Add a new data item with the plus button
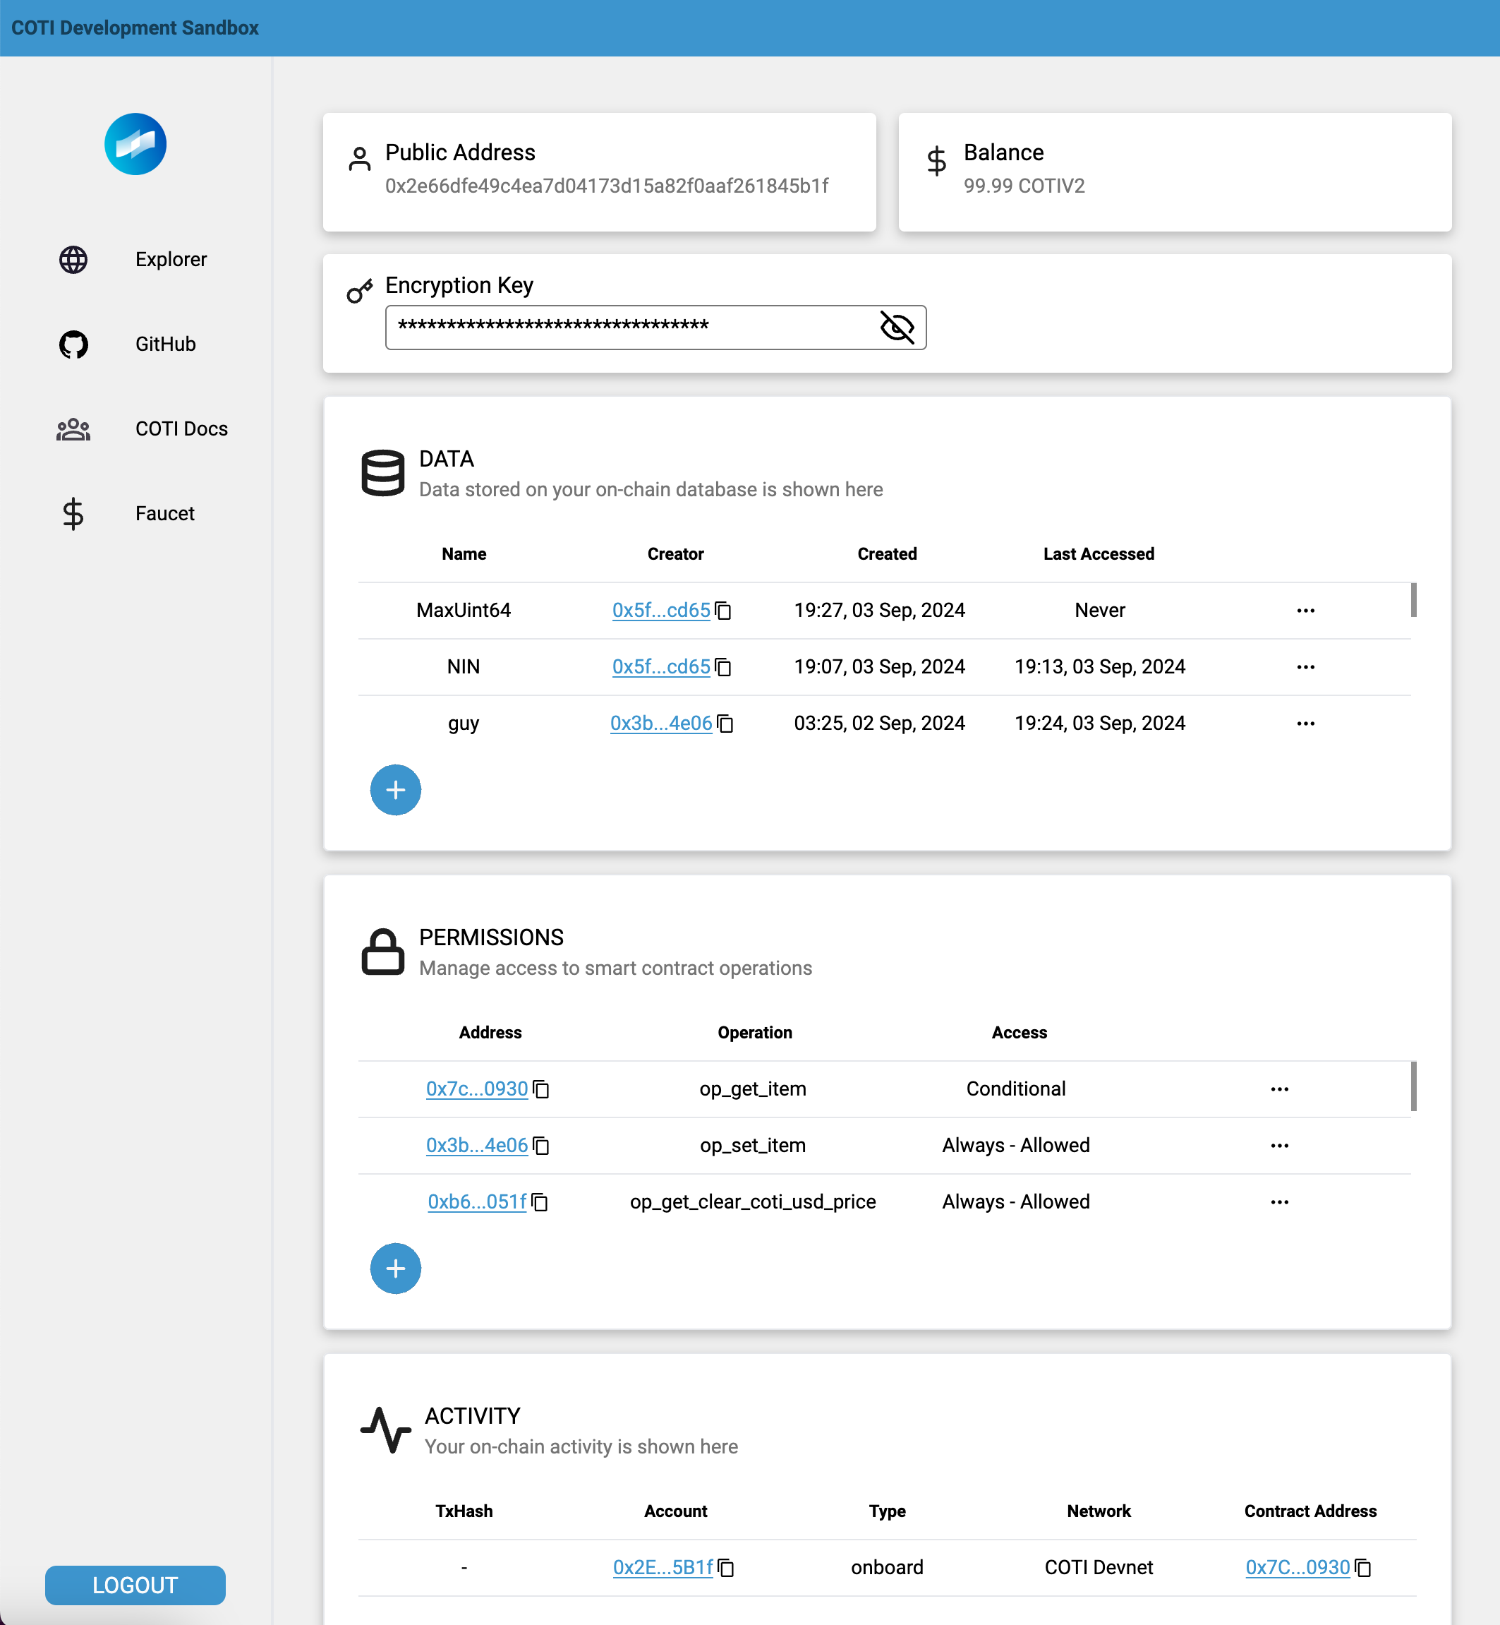Viewport: 1500px width, 1625px height. (x=395, y=789)
